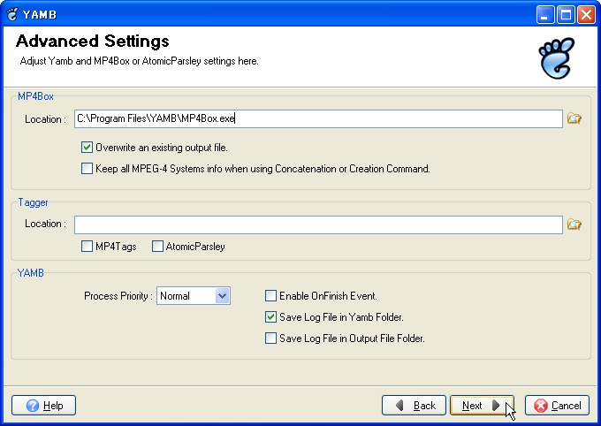Enable Keep all MPEG-4 Systems info
The width and height of the screenshot is (601, 426).
click(87, 168)
